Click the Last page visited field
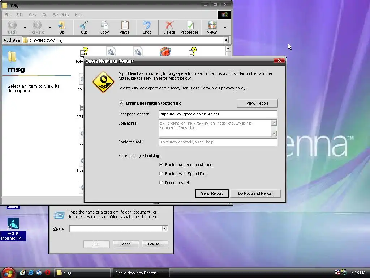 pos(218,114)
